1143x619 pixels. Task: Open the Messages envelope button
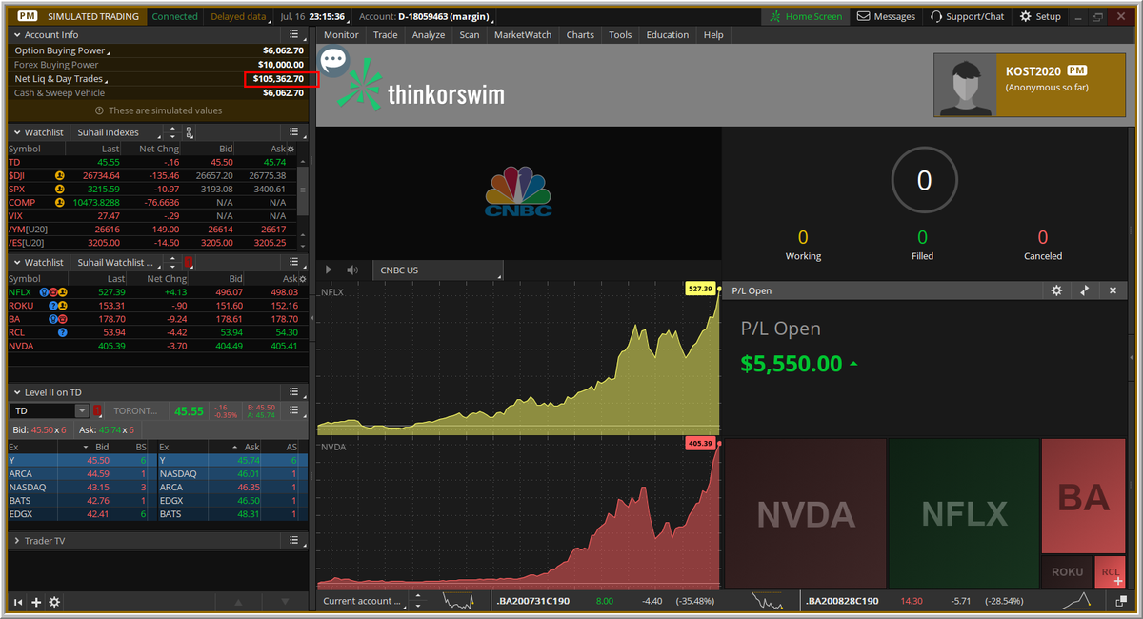click(x=886, y=16)
